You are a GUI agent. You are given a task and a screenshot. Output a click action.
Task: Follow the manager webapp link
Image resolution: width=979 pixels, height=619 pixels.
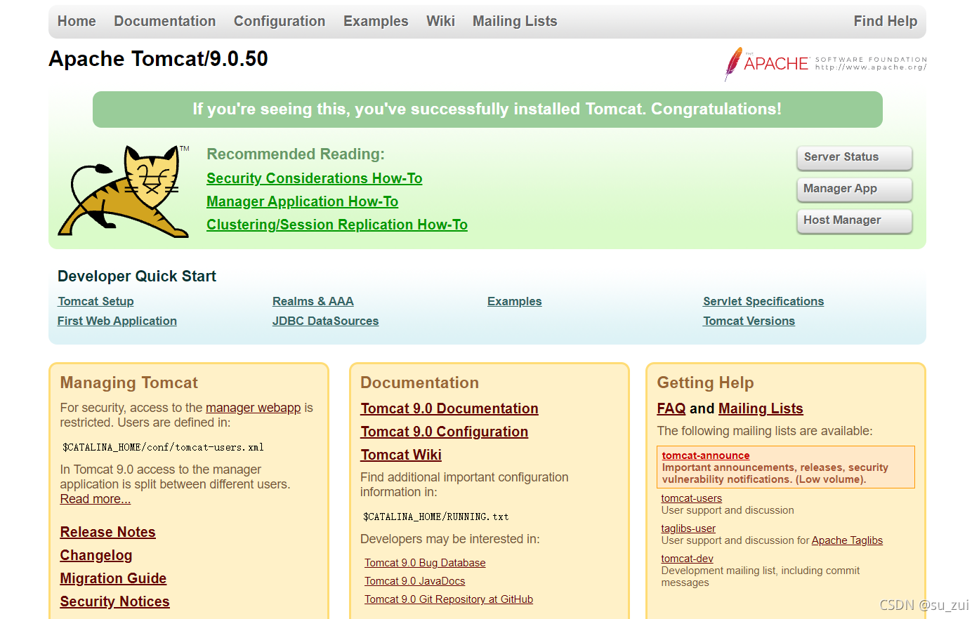[x=254, y=408]
